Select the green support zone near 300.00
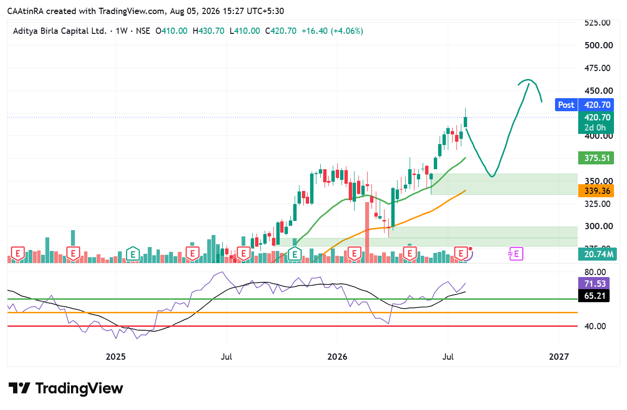This screenshot has height=410, width=627. 483,232
